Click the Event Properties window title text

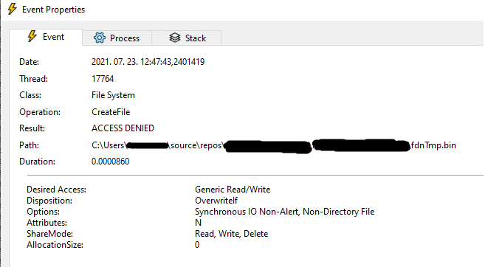pyautogui.click(x=53, y=10)
